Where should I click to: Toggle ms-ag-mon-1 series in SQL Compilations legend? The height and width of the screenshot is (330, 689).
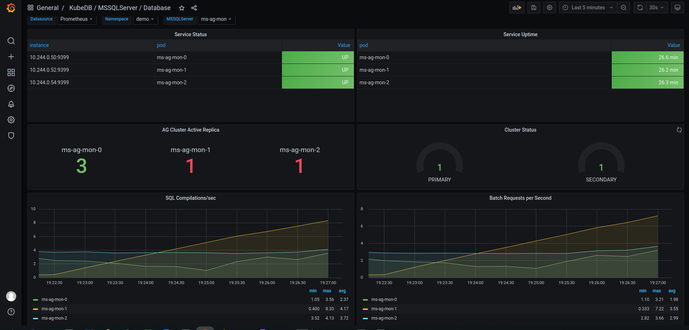point(54,309)
